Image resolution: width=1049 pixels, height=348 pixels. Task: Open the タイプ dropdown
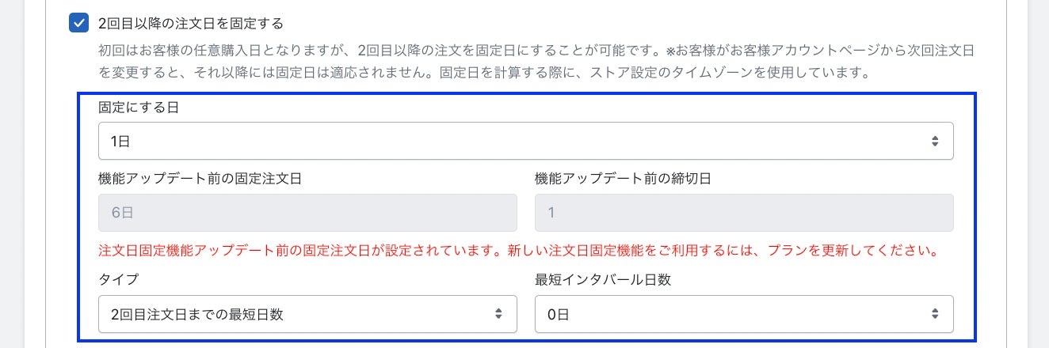tap(307, 314)
